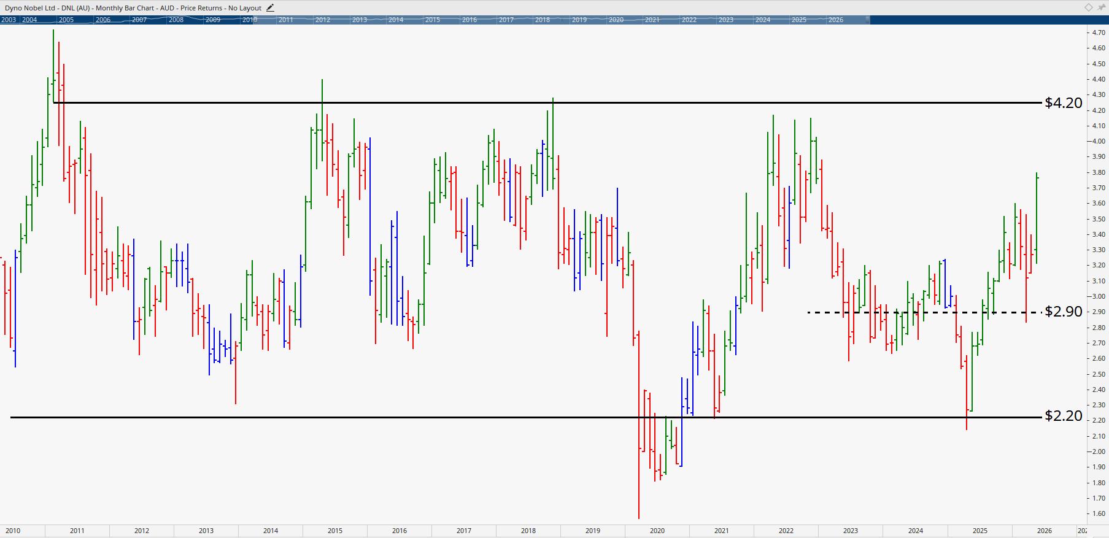Click the solid horizontal line at $4.20
The width and height of the screenshot is (1109, 538).
(x=548, y=102)
